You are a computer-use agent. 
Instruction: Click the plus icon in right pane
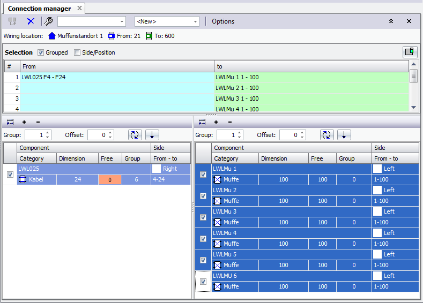click(x=216, y=122)
